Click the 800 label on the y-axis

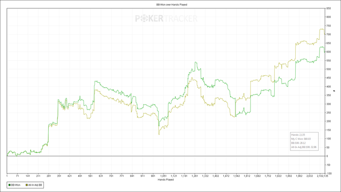coord(328,17)
